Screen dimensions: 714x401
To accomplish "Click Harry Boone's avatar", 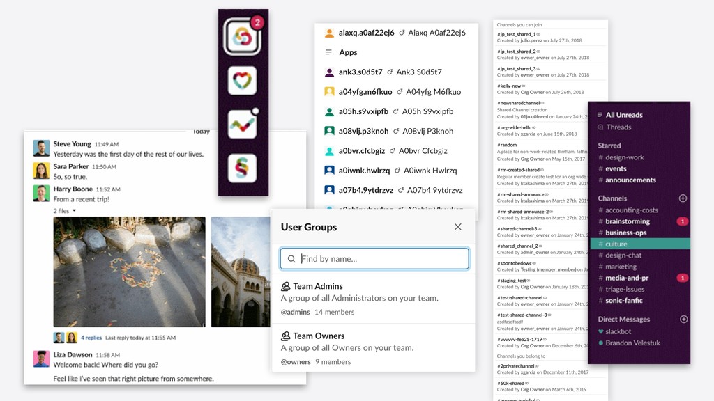I will 41,194.
